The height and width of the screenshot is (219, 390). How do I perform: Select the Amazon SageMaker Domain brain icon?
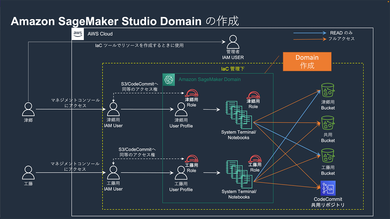point(169,80)
